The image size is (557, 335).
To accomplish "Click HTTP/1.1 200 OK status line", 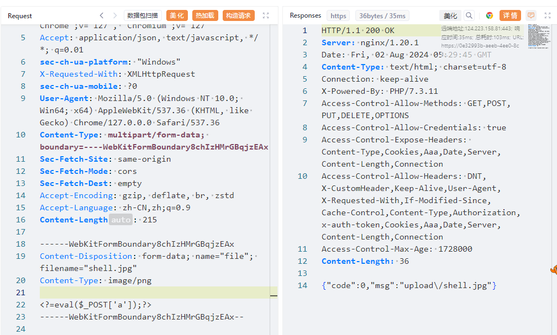I will tap(358, 30).
